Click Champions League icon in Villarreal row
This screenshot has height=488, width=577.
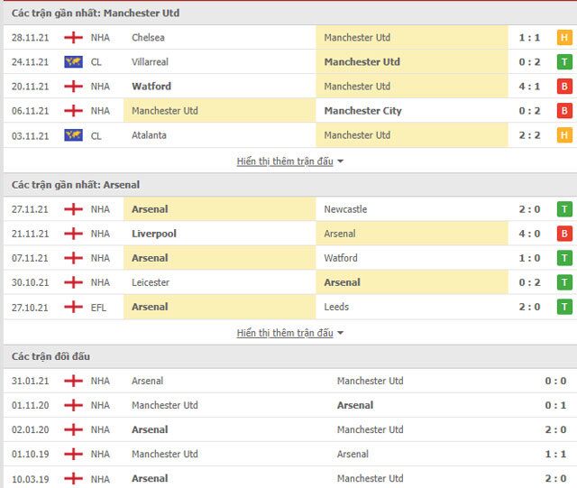(x=73, y=62)
